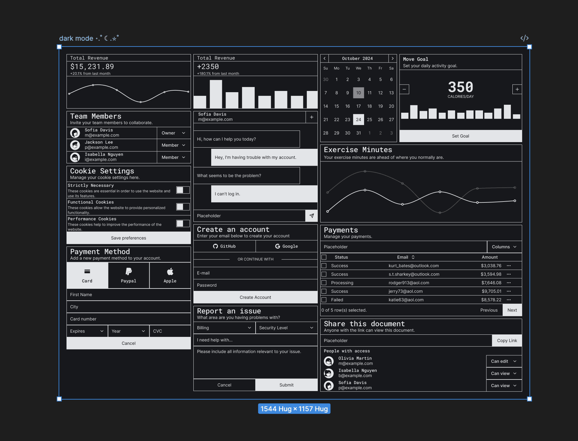Continue with the Google icon
Screen dimensions: 578x441
point(278,246)
